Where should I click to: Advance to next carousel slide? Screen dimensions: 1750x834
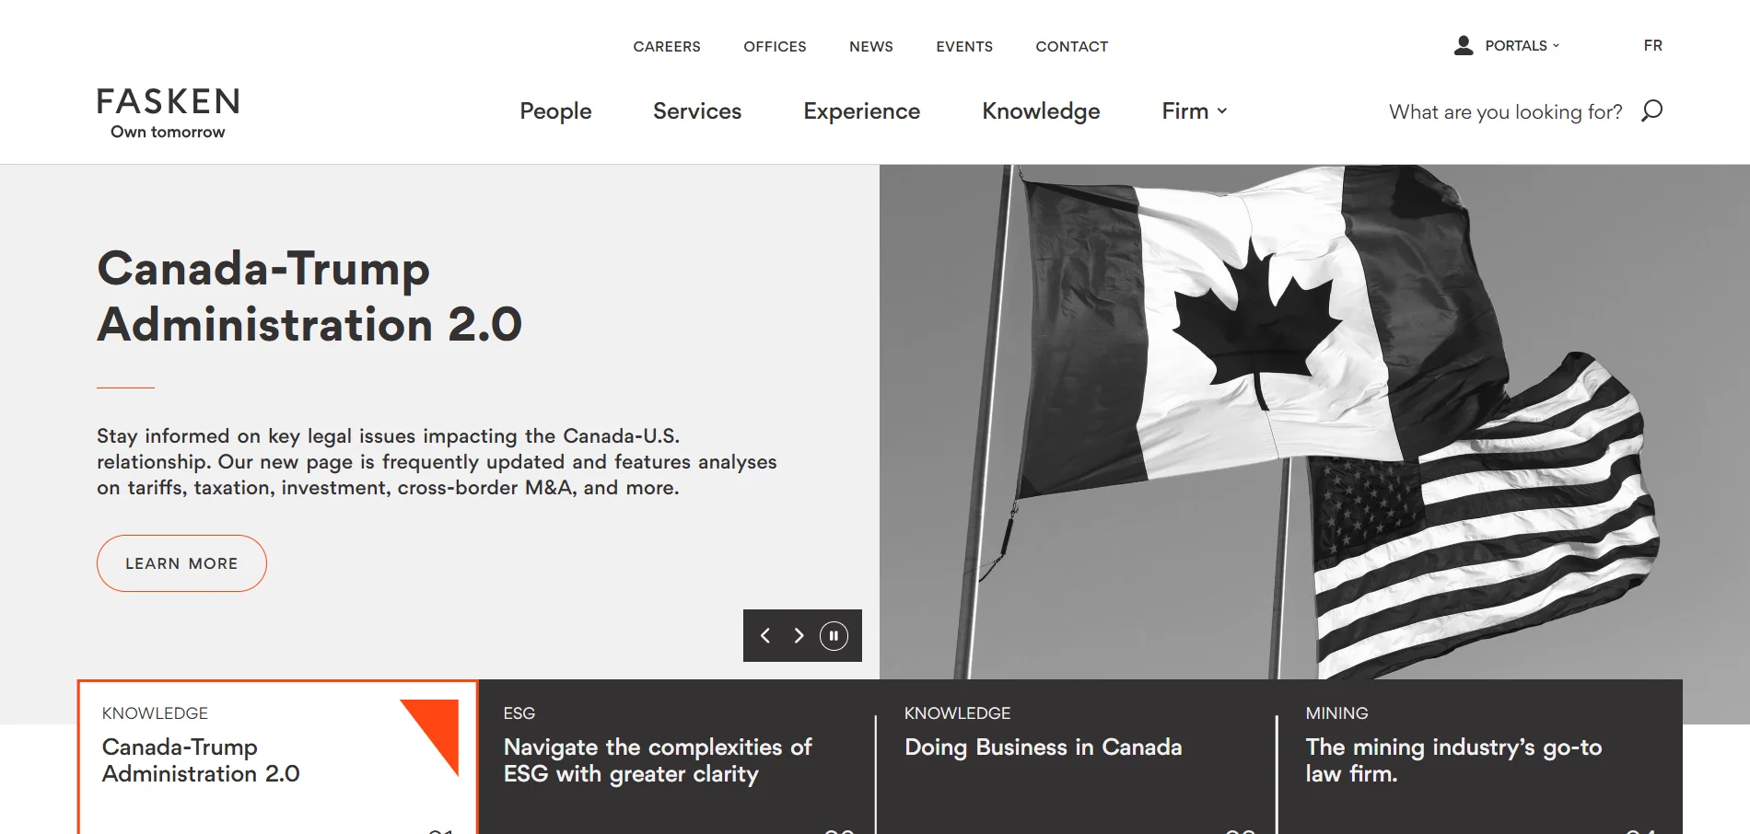[x=799, y=636]
